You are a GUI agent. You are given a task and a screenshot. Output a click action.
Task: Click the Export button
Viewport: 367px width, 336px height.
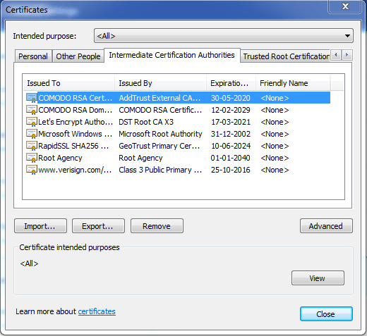tap(98, 226)
